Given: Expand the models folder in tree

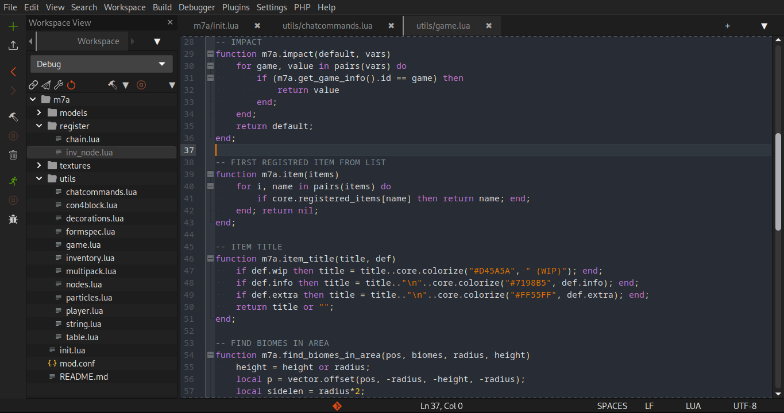Looking at the screenshot, I should (x=39, y=113).
